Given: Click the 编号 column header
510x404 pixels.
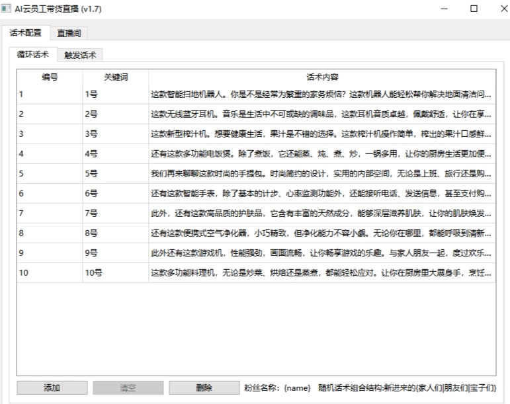Looking at the screenshot, I should pos(50,77).
